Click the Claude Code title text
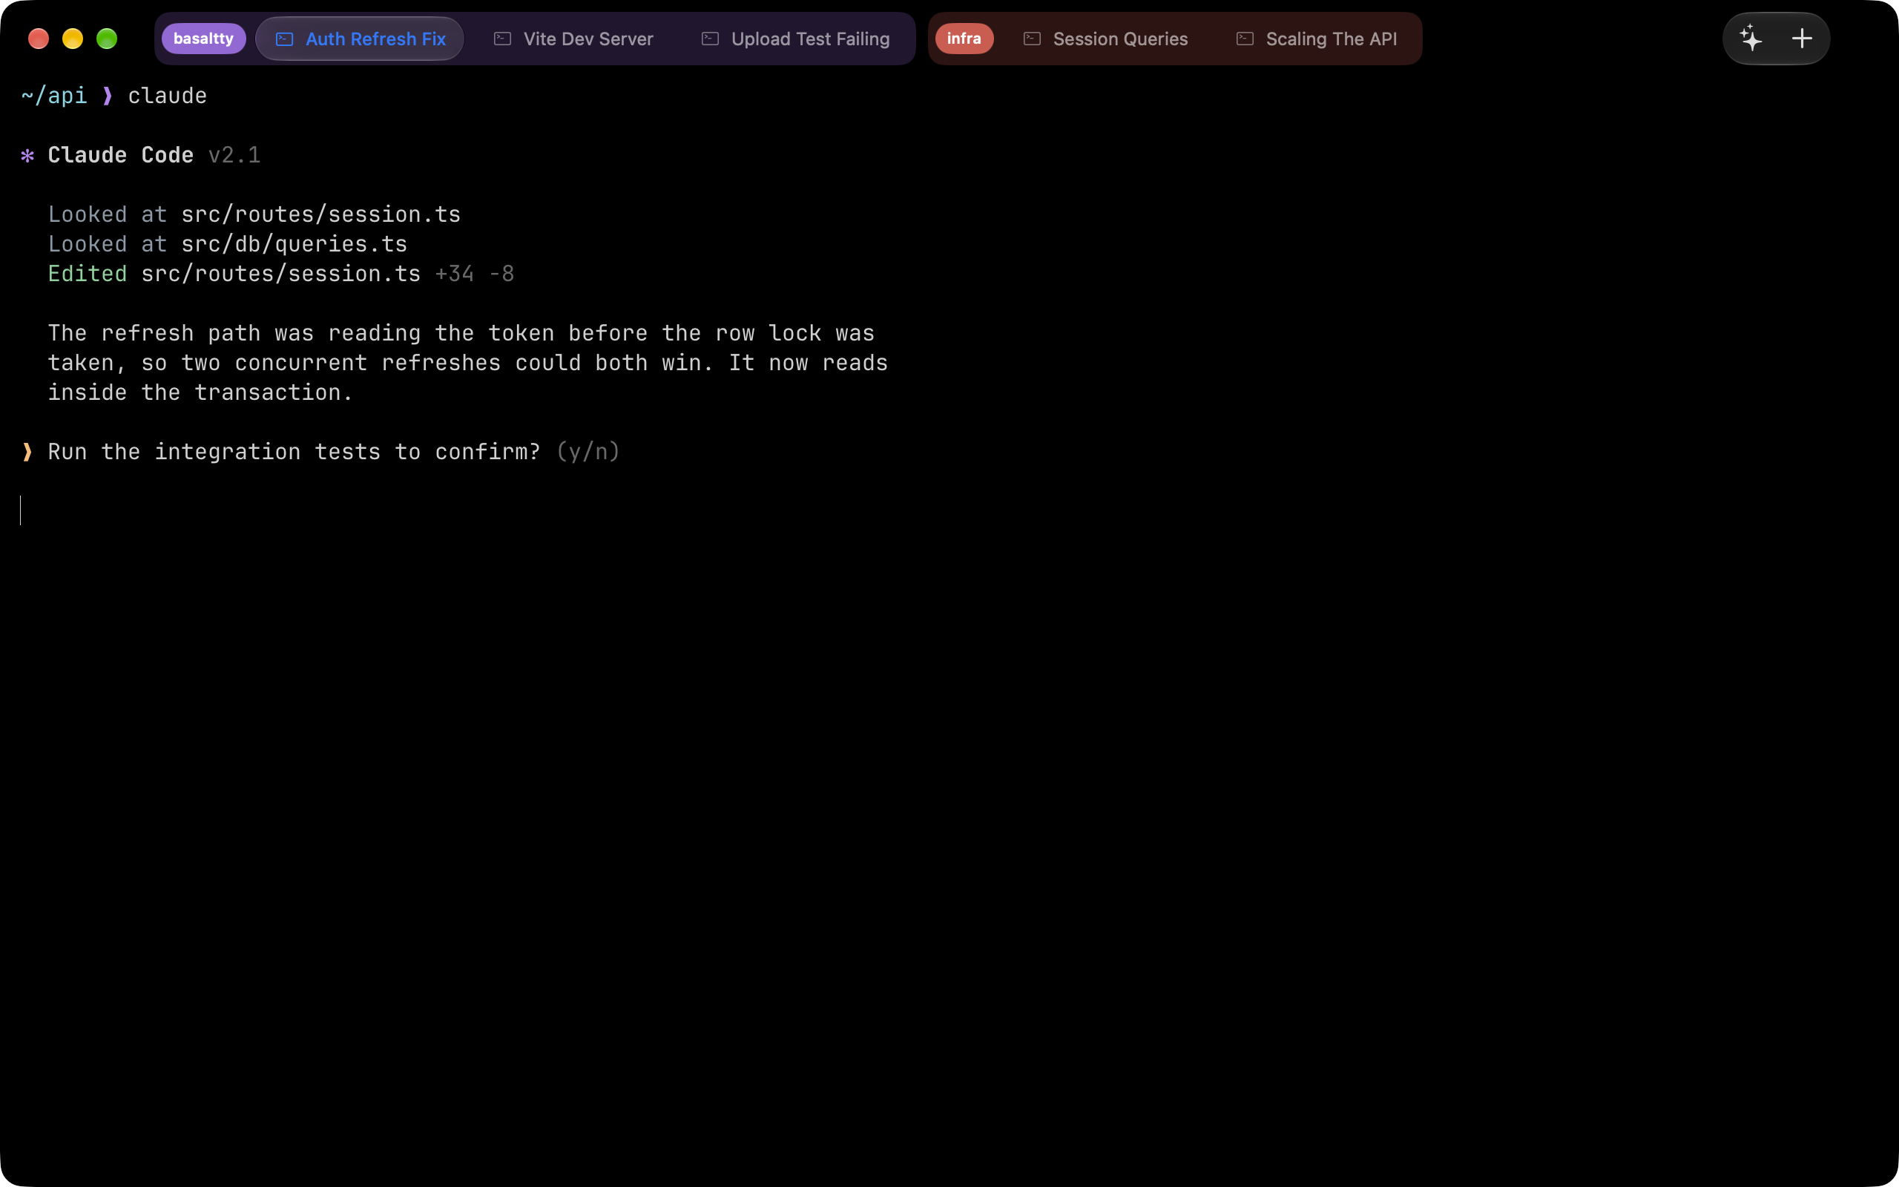The height and width of the screenshot is (1187, 1899). (121, 154)
